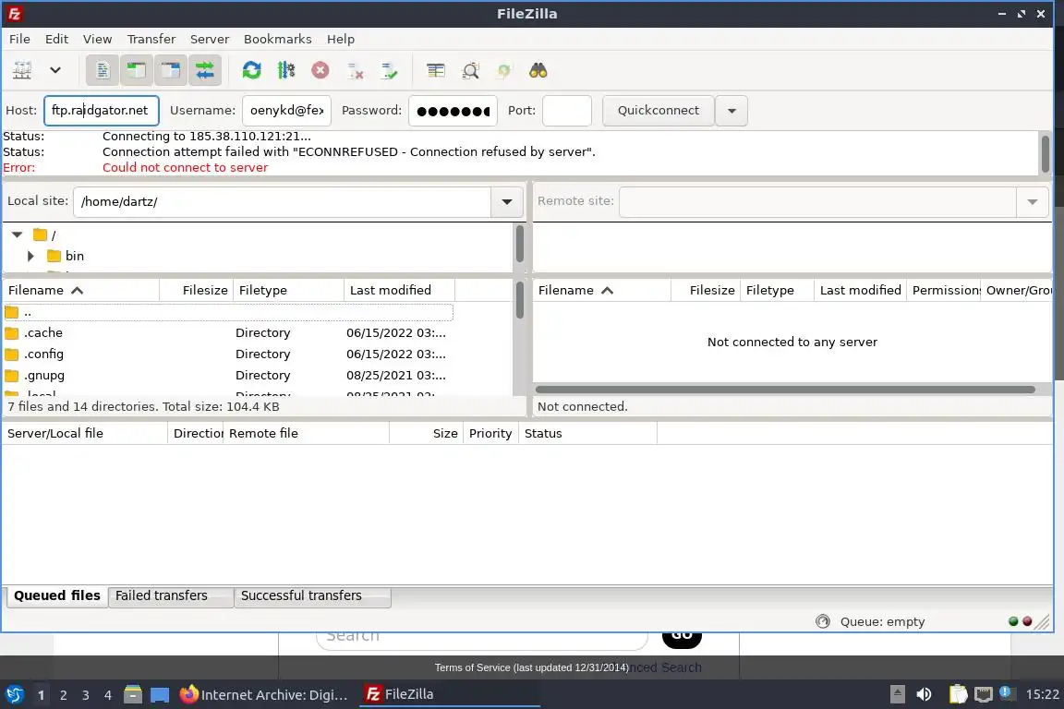Click the Password input field
Image resolution: width=1064 pixels, height=709 pixels.
(x=453, y=111)
